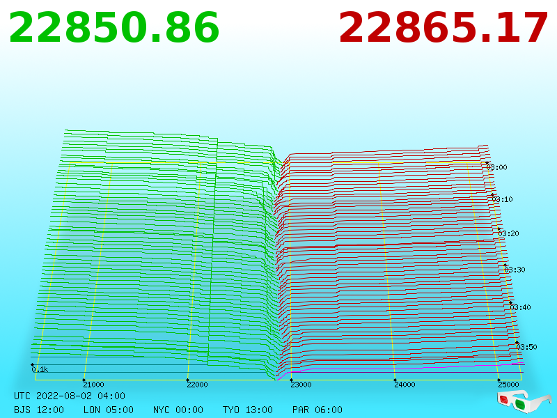Select the green bid price 22850.86
The height and width of the screenshot is (418, 557).
(x=114, y=28)
